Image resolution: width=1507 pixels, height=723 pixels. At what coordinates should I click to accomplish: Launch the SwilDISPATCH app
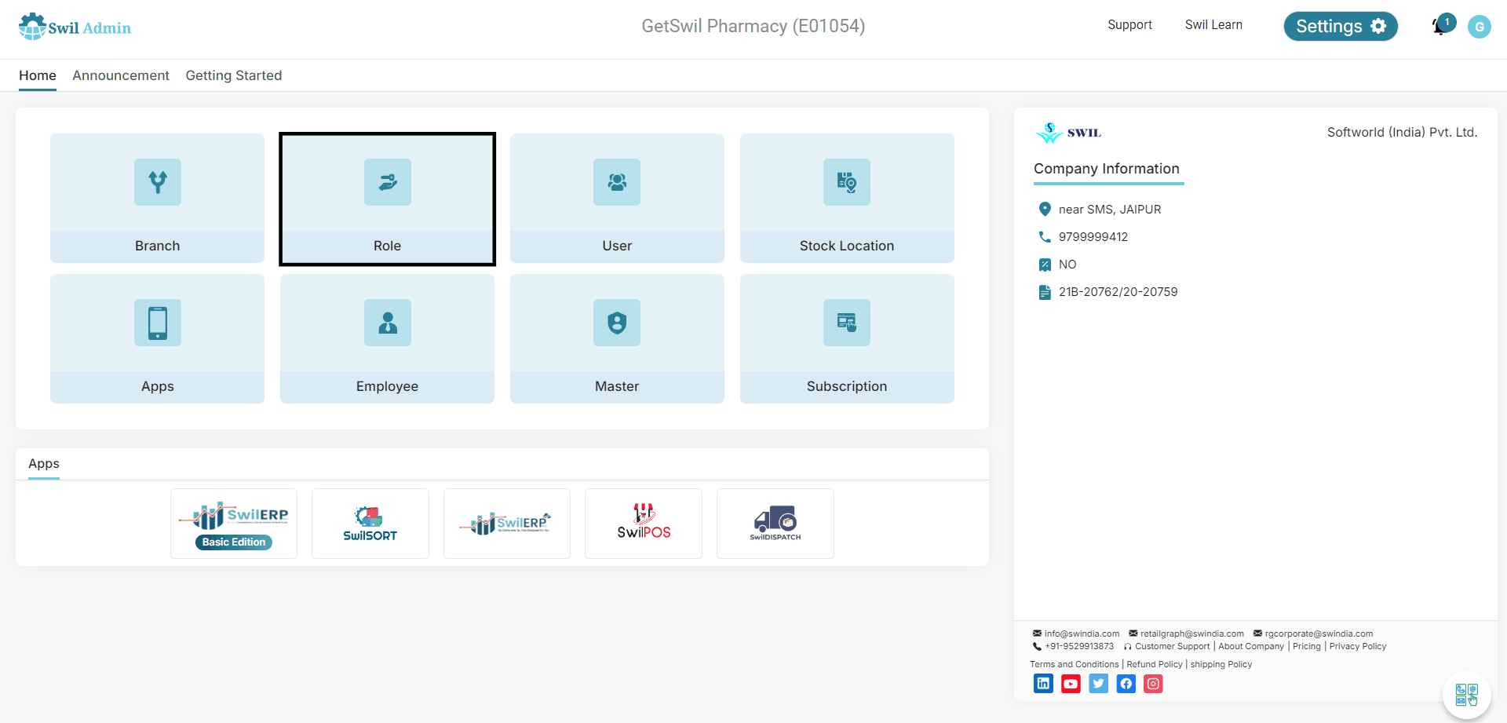coord(775,524)
